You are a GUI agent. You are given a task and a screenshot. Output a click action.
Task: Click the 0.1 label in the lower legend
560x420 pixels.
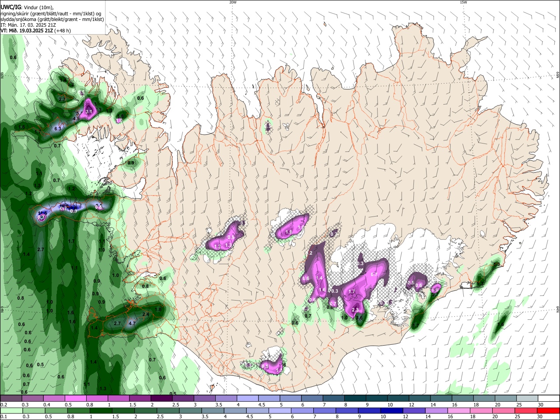click(x=4, y=416)
